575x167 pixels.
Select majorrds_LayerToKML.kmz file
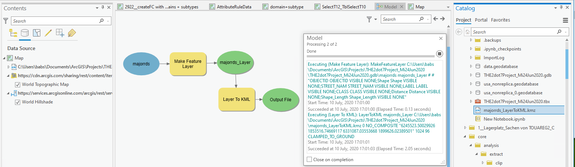[509, 110]
